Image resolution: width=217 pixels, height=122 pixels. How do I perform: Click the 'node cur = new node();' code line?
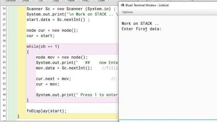click(52, 30)
